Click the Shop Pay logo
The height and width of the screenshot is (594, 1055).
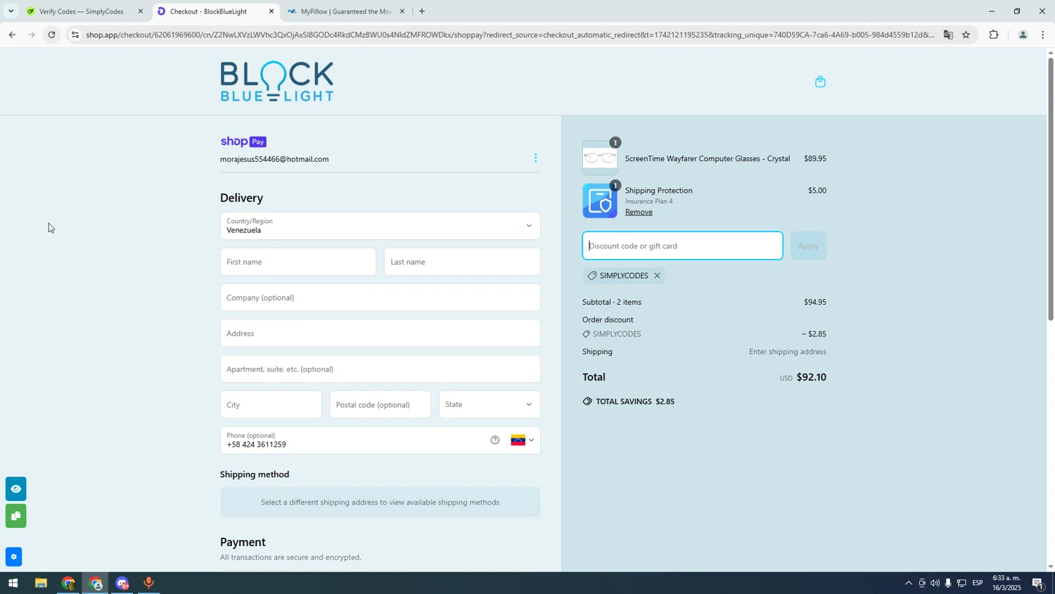tap(243, 141)
